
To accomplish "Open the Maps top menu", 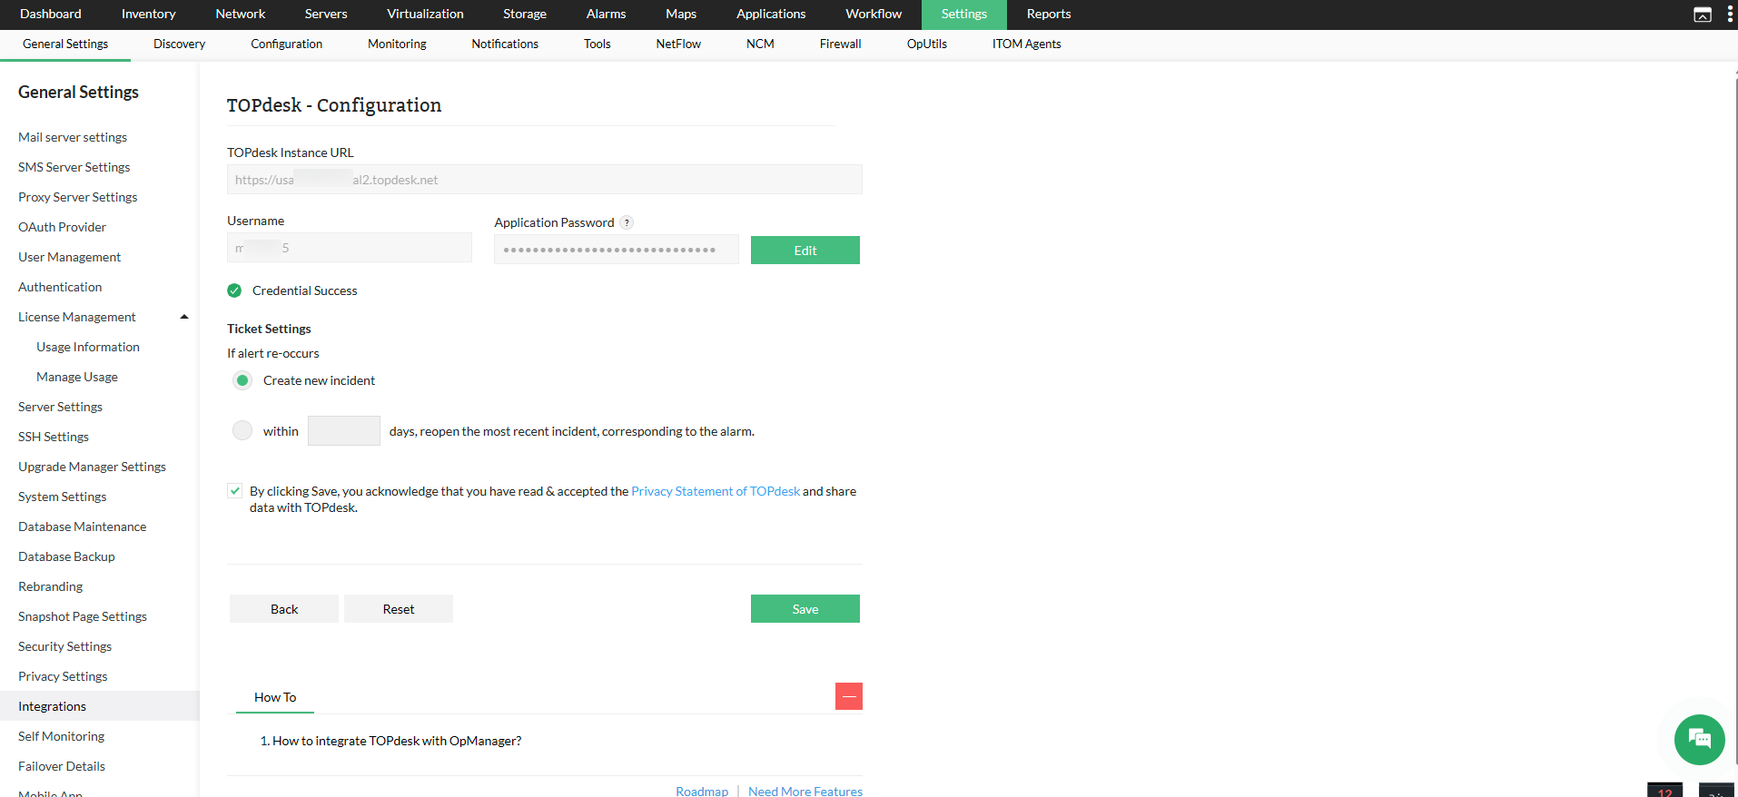I will click(681, 14).
